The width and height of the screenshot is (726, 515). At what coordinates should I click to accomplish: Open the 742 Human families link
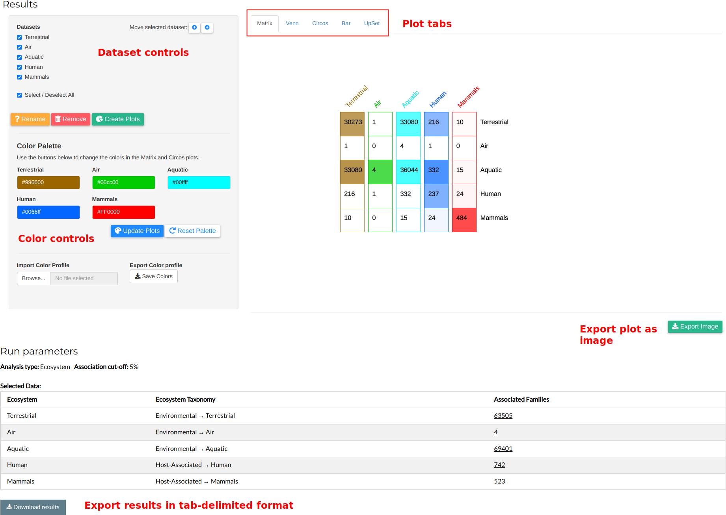point(499,465)
